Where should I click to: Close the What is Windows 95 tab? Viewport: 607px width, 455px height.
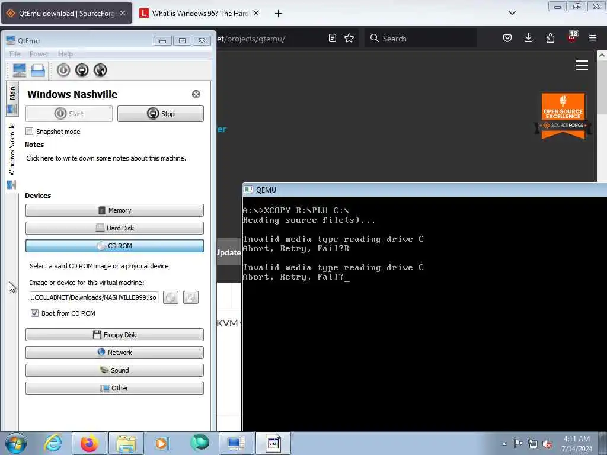pyautogui.click(x=256, y=13)
